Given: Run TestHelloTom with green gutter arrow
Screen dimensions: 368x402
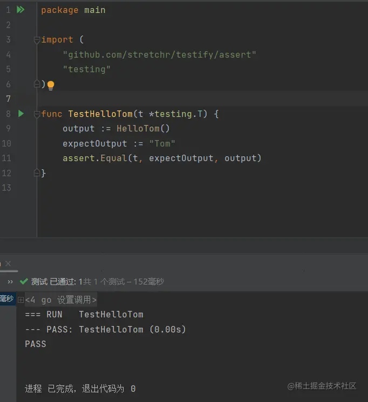Looking at the screenshot, I should coord(21,114).
